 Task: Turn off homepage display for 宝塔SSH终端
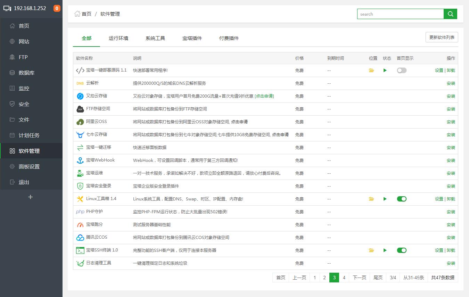[402, 250]
